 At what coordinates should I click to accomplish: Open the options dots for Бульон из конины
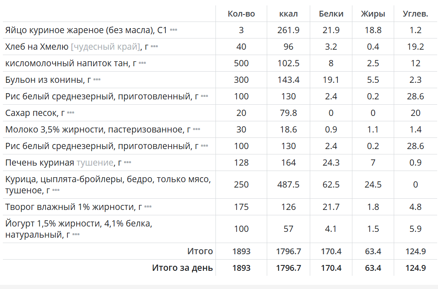97,80
